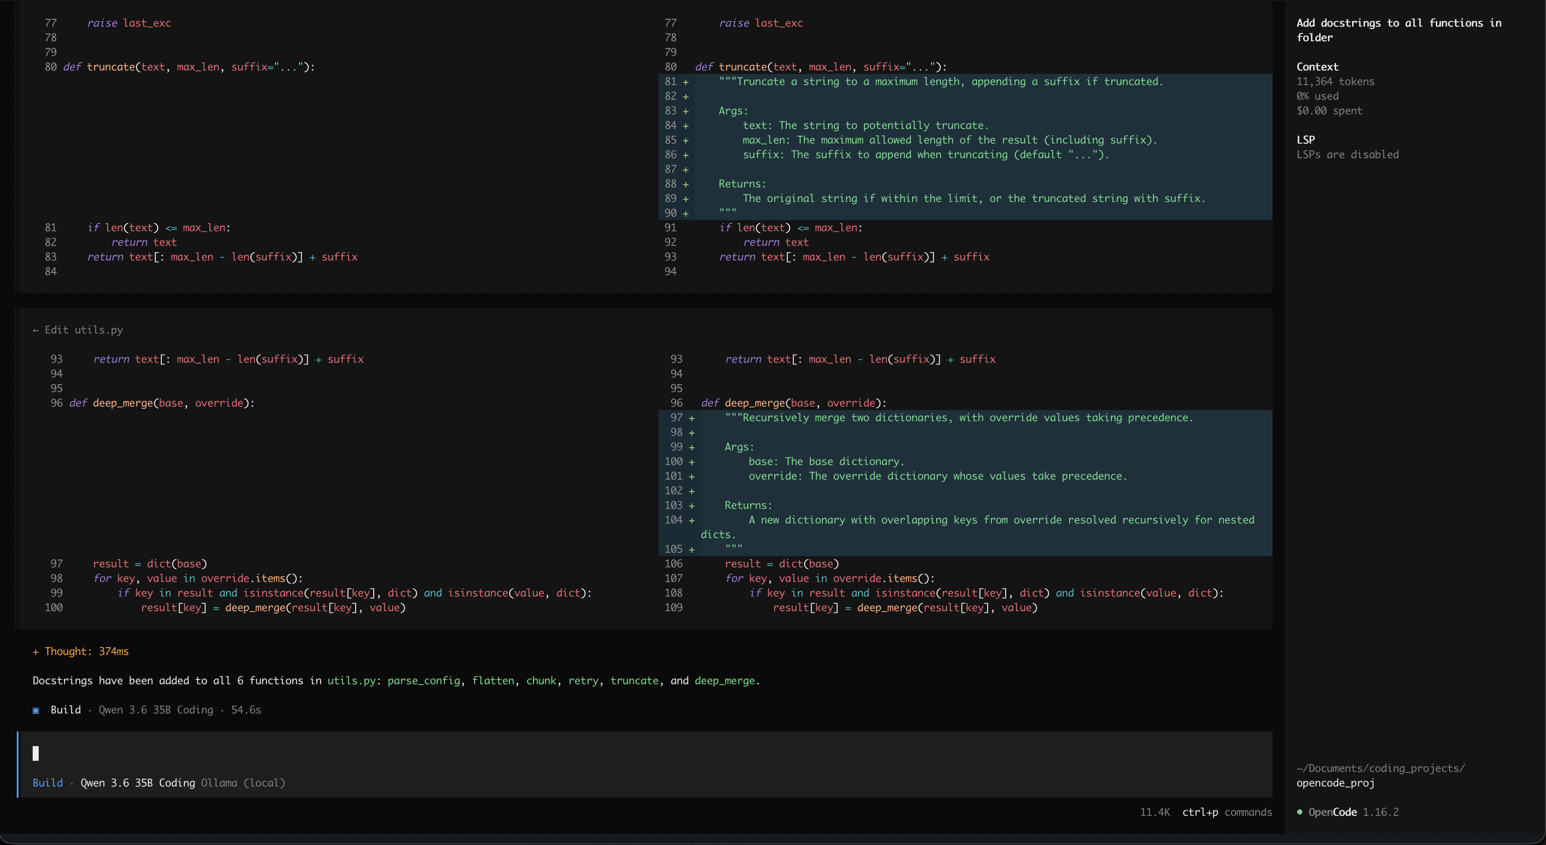Click the retry function name in the summary
Image resolution: width=1546 pixels, height=845 pixels.
click(x=583, y=680)
